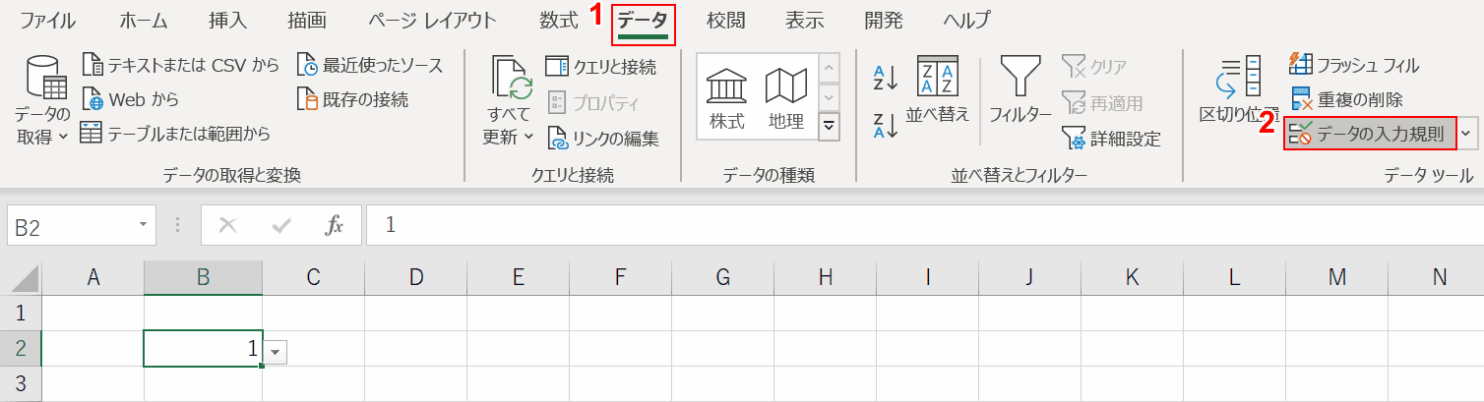The image size is (1484, 402).
Task: Switch to the View (表示) tab
Action: [x=805, y=20]
